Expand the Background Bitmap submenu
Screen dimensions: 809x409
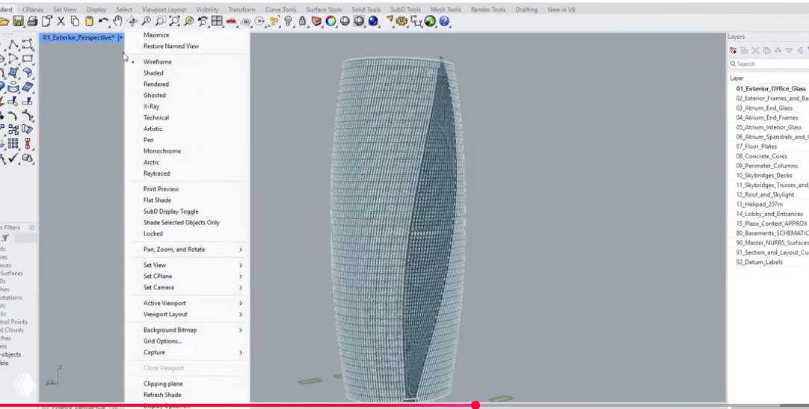point(187,330)
